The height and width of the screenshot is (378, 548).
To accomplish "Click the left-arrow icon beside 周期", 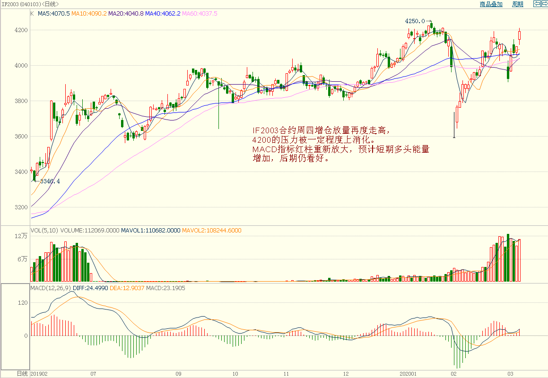I will [537, 4].
